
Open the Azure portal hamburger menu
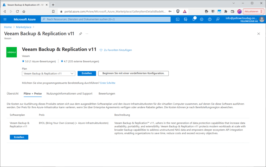[5, 19]
